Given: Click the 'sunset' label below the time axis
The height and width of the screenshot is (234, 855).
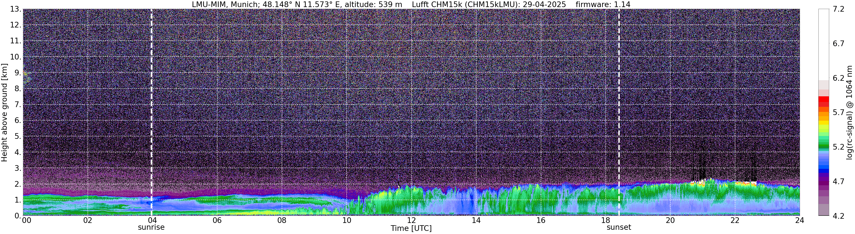Looking at the screenshot, I should point(619,227).
